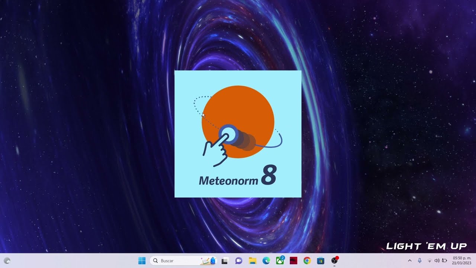The height and width of the screenshot is (268, 476).
Task: Launch the purple Chat video icon
Action: pyautogui.click(x=239, y=261)
